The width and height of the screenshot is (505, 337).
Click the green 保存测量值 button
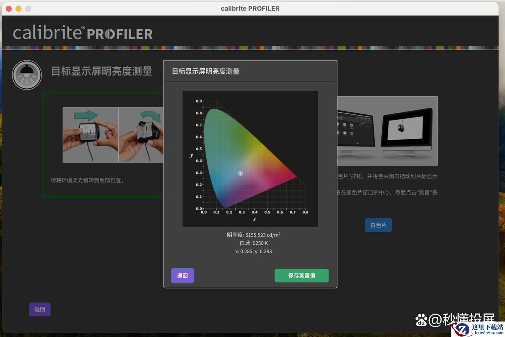[x=302, y=276]
